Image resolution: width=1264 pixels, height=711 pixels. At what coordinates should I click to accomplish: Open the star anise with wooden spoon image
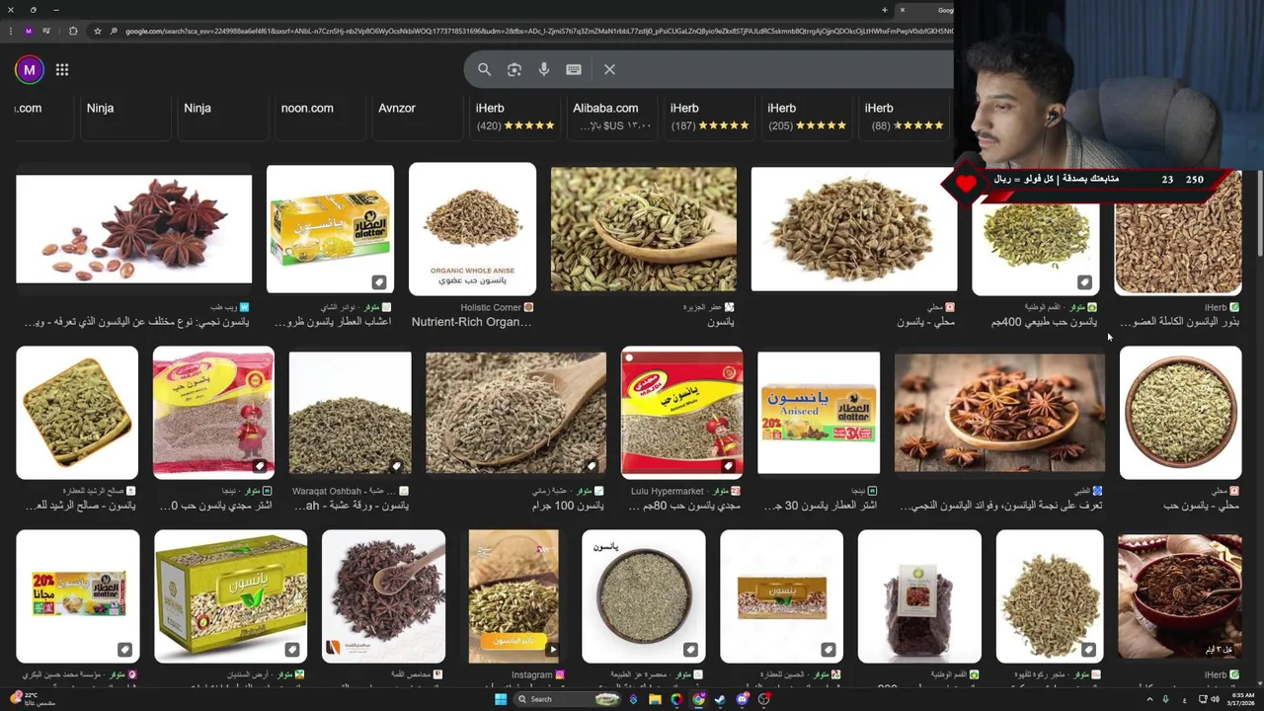(x=383, y=595)
